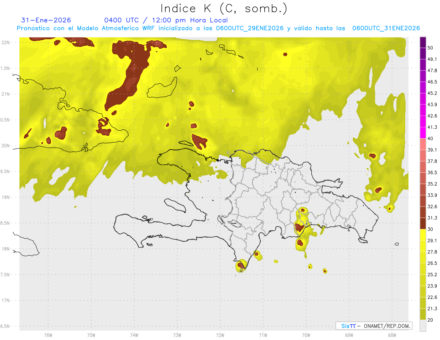Screen dimensions: 440x340
Task: Click the "SisTT – ONAMET/REP.DOM." label box
Action: 374,326
